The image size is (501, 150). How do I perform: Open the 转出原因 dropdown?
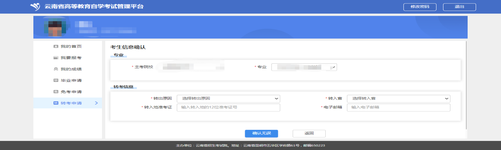pyautogui.click(x=228, y=98)
